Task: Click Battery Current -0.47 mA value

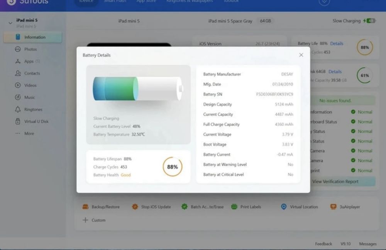Action: pyautogui.click(x=285, y=154)
